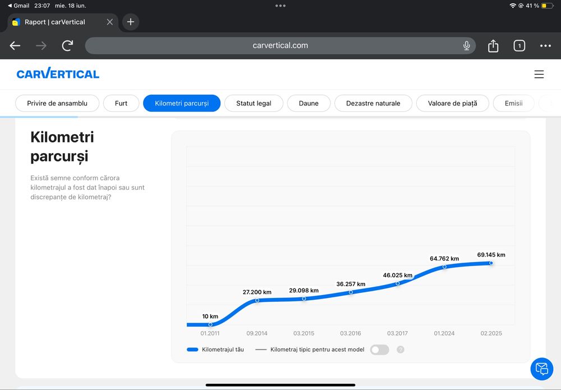Select the Furt tab
The height and width of the screenshot is (390, 561).
[121, 103]
